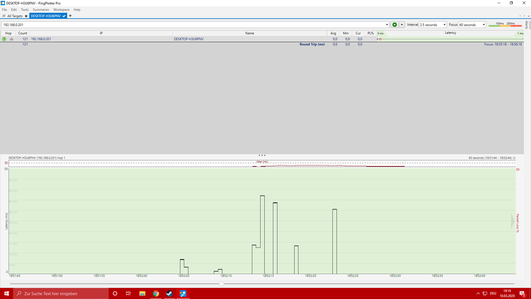This screenshot has height=299, width=531.
Task: Open the Focus dropdown showing 60 seconds
Action: (x=472, y=25)
